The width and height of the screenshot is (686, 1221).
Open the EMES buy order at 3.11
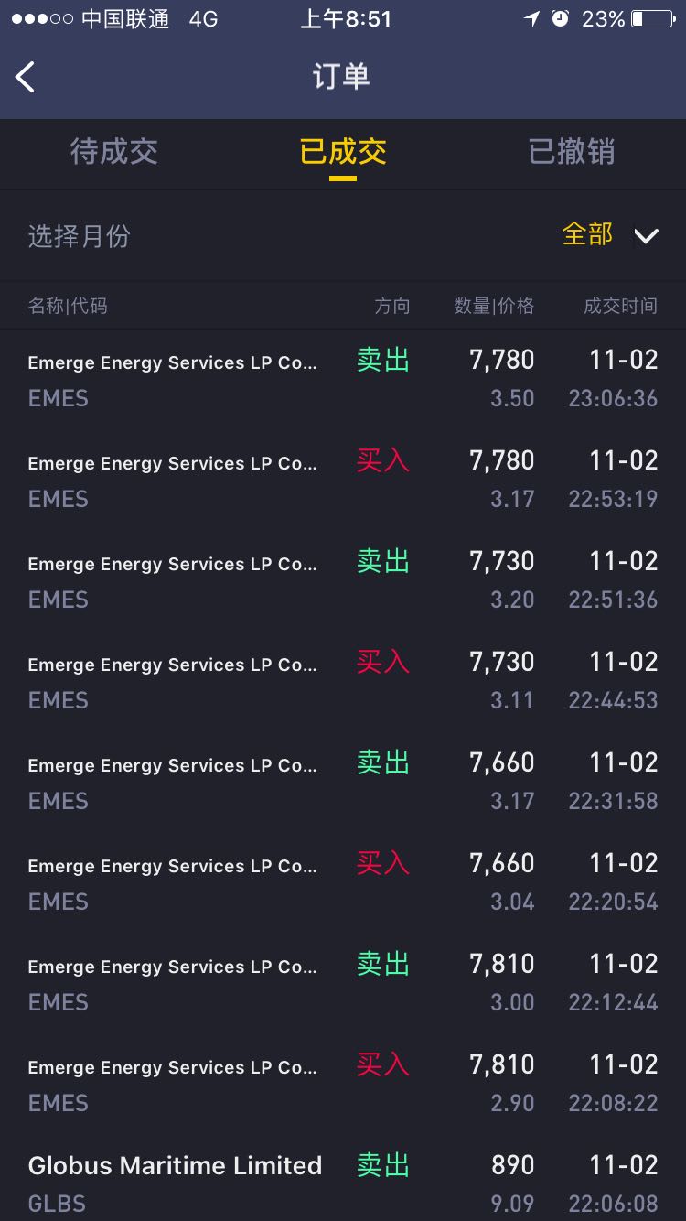(x=343, y=681)
